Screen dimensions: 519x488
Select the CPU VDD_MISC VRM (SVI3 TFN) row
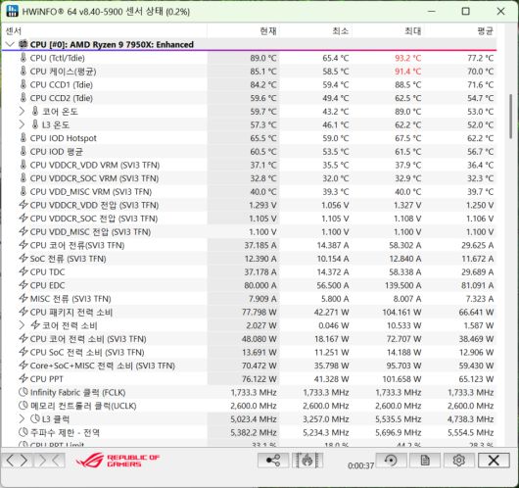250,191
